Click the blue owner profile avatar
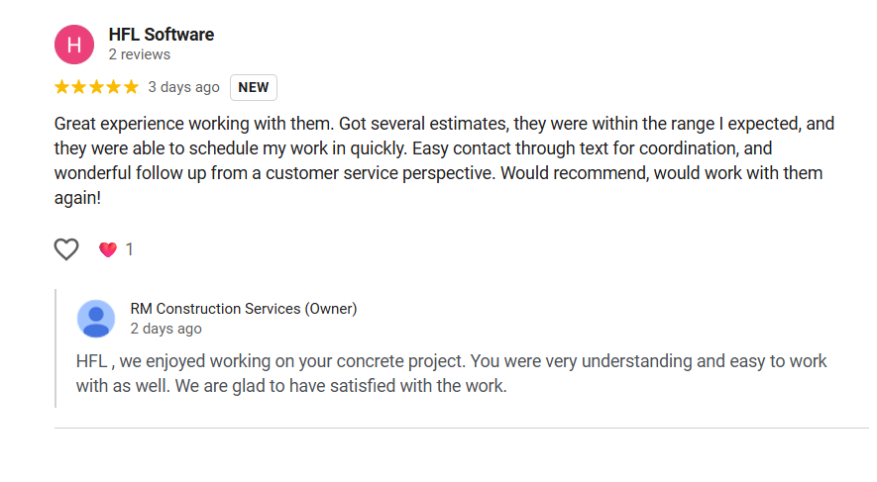The width and height of the screenshot is (877, 482). 95,319
